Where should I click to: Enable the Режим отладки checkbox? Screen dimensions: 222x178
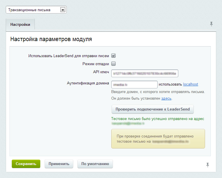point(113,64)
